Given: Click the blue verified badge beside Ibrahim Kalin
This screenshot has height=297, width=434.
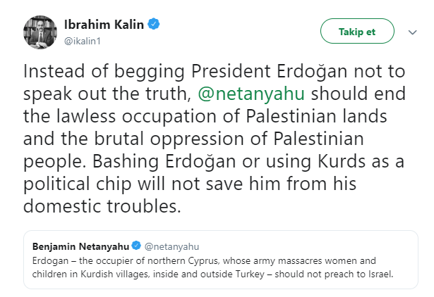Looking at the screenshot, I should pyautogui.click(x=155, y=25).
